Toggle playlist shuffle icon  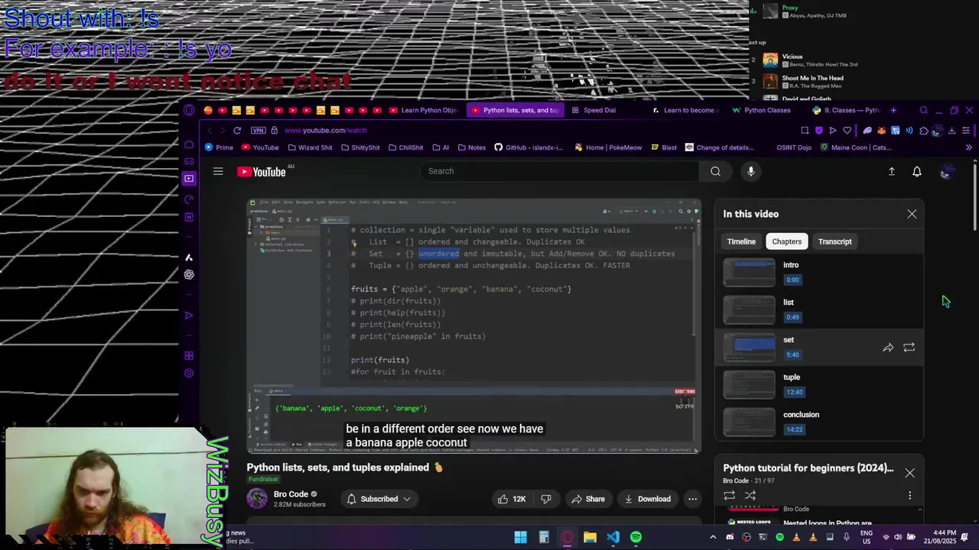pyautogui.click(x=750, y=495)
